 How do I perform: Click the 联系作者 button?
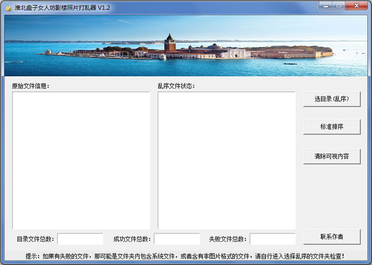pyautogui.click(x=332, y=237)
